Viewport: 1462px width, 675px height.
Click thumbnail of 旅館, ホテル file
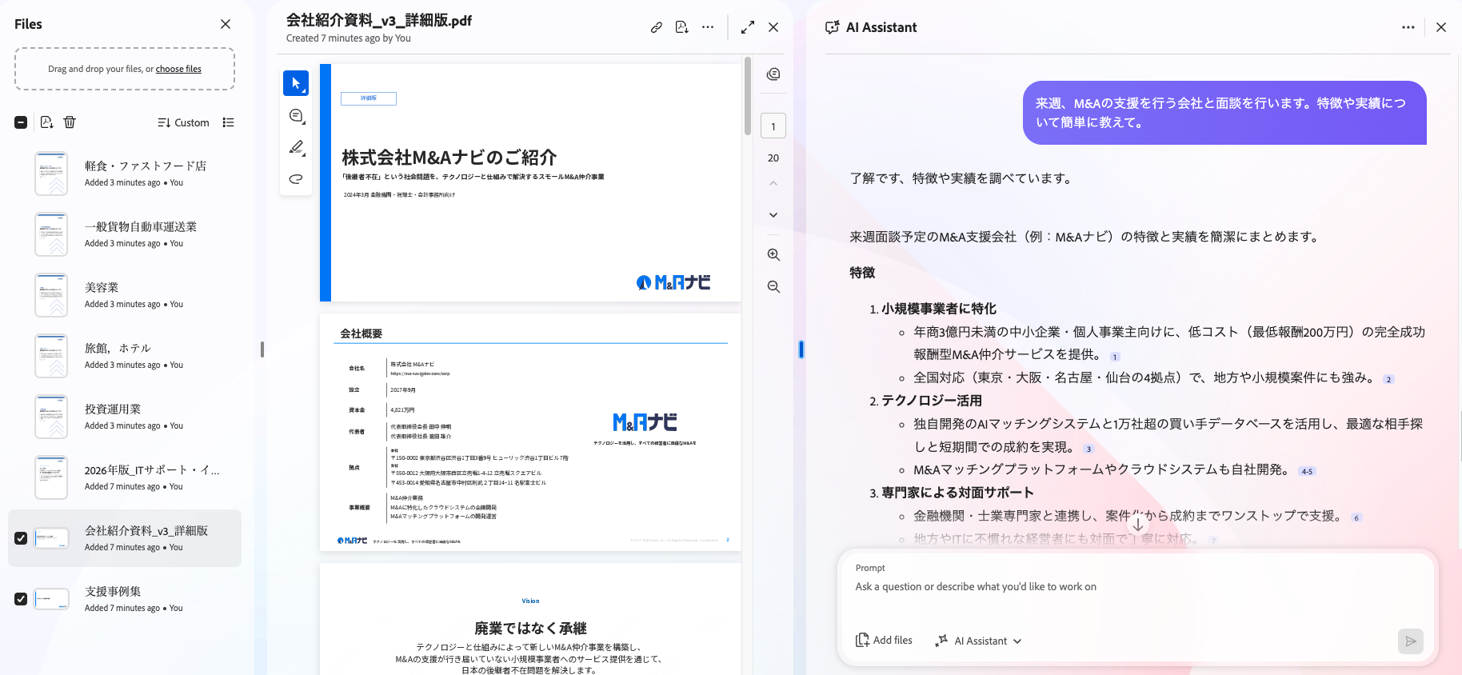click(51, 356)
